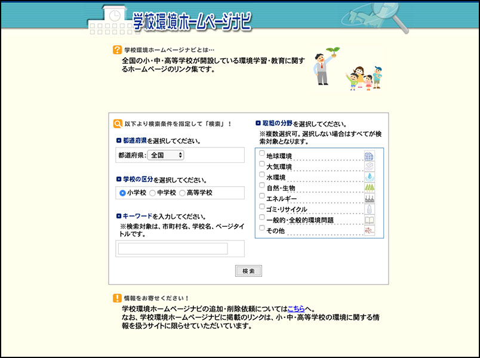
Task: Click the 地球環境 globe icon
Action: (x=370, y=156)
